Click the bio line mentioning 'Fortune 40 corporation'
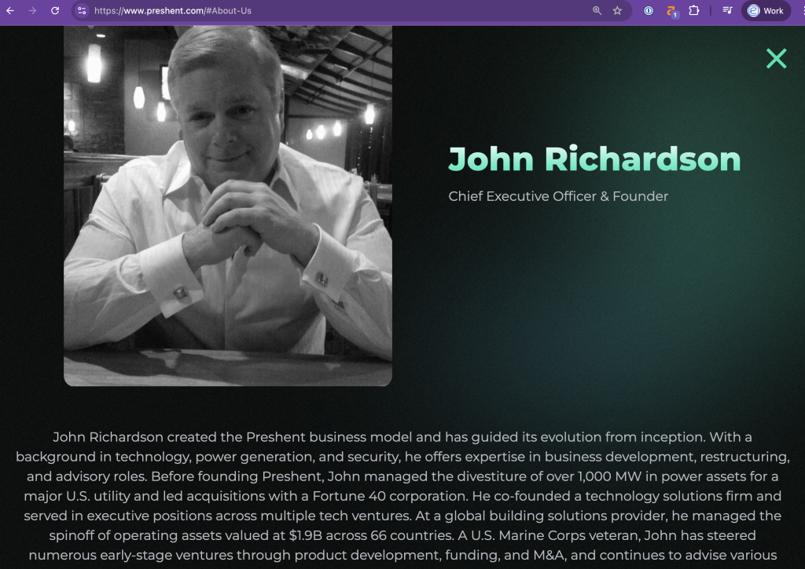This screenshot has height=569, width=805. tap(402, 496)
